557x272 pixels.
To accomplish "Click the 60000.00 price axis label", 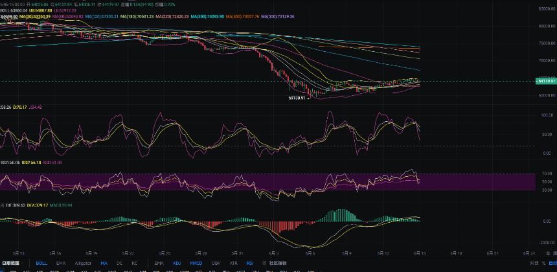I will click(x=547, y=95).
